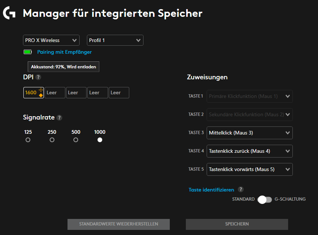
Task: Open the Signalrate help question mark
Action: [59, 118]
